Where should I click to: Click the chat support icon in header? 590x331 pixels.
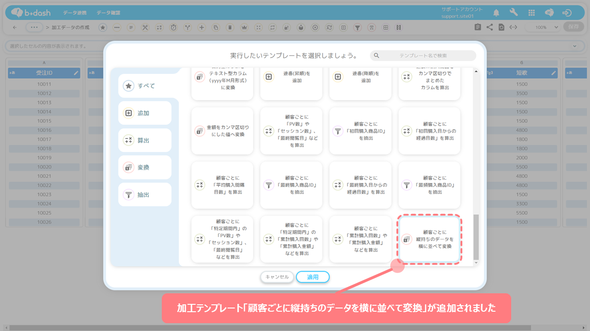549,13
